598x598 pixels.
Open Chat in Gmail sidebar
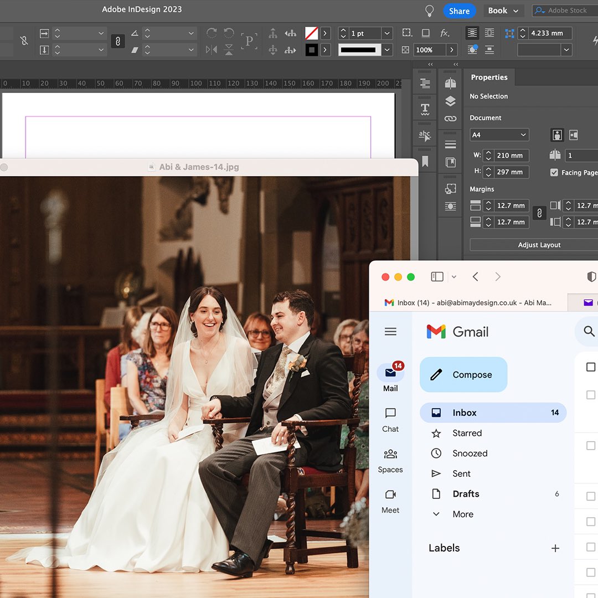[390, 420]
